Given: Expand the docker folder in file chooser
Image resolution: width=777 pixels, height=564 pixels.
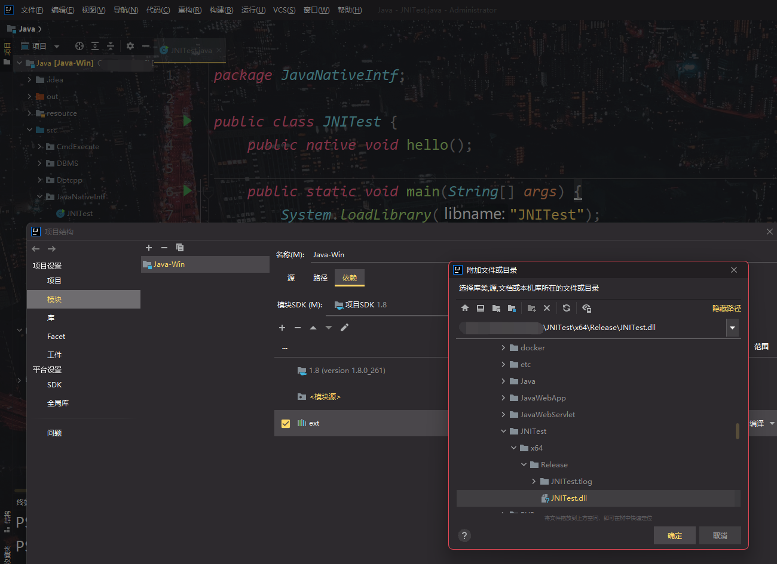Looking at the screenshot, I should pyautogui.click(x=503, y=347).
